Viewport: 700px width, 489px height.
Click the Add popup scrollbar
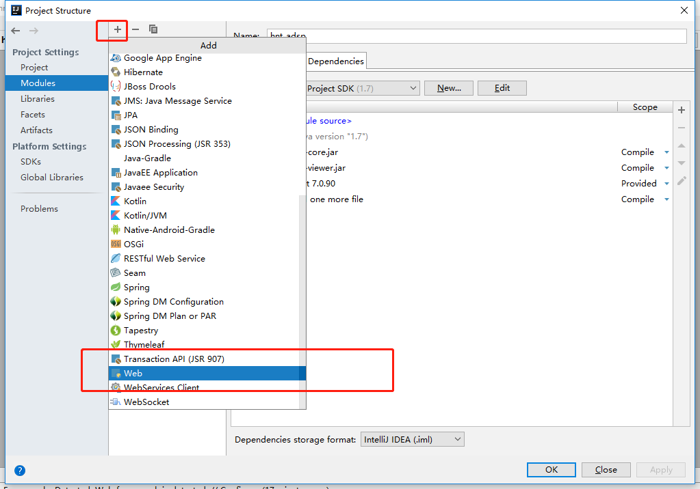coord(302,301)
